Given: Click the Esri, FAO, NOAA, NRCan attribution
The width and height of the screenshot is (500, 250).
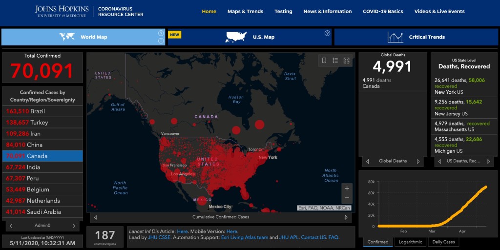Looking at the screenshot, I should (324, 208).
